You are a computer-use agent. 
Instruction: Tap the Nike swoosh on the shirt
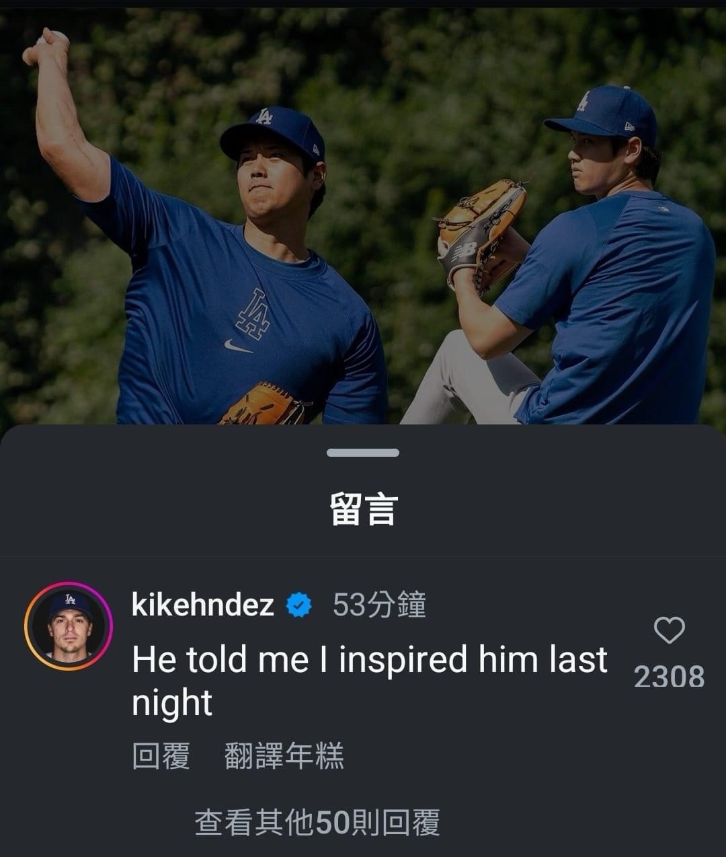pos(238,346)
